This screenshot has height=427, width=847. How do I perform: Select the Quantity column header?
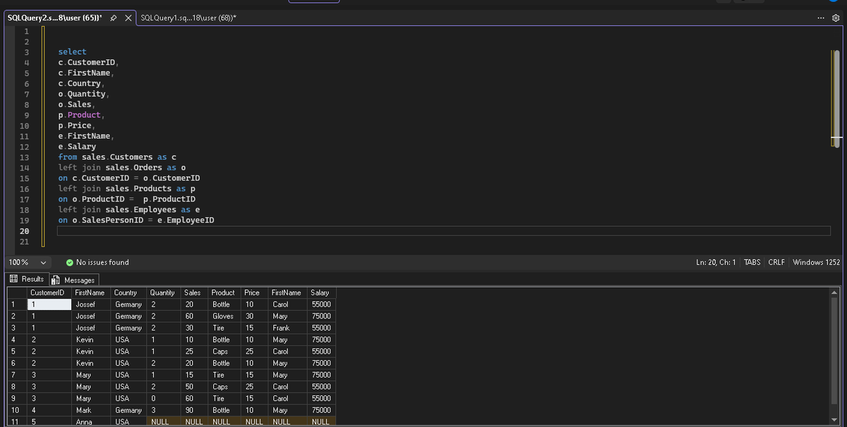click(x=162, y=292)
